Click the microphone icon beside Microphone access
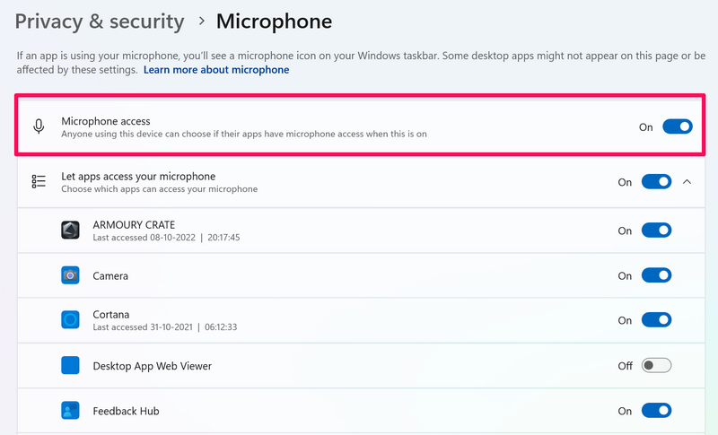The height and width of the screenshot is (435, 718). click(39, 126)
